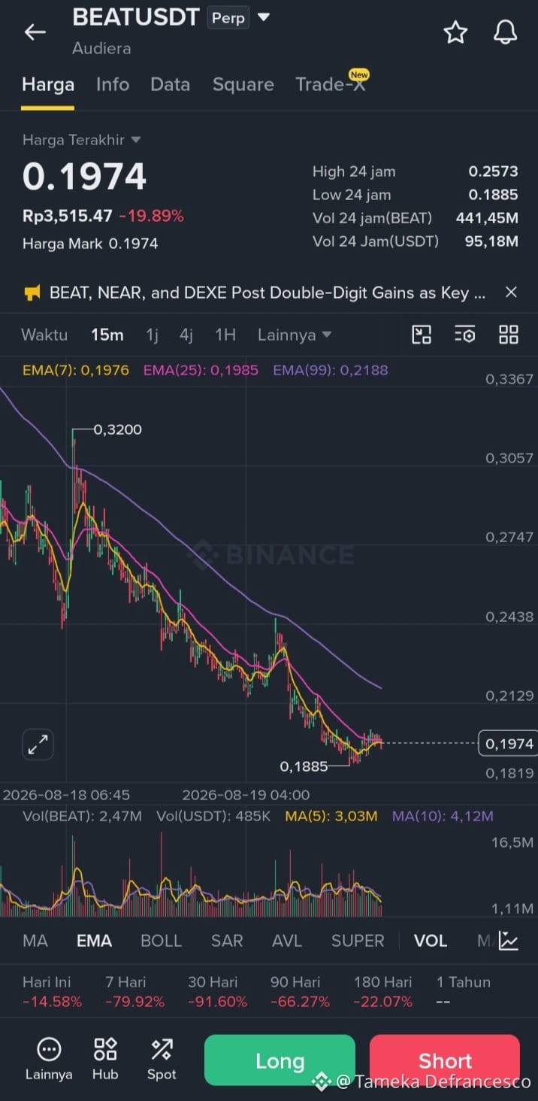
Task: Tap the MA(5): 3,03M volume legend
Action: coord(331,816)
